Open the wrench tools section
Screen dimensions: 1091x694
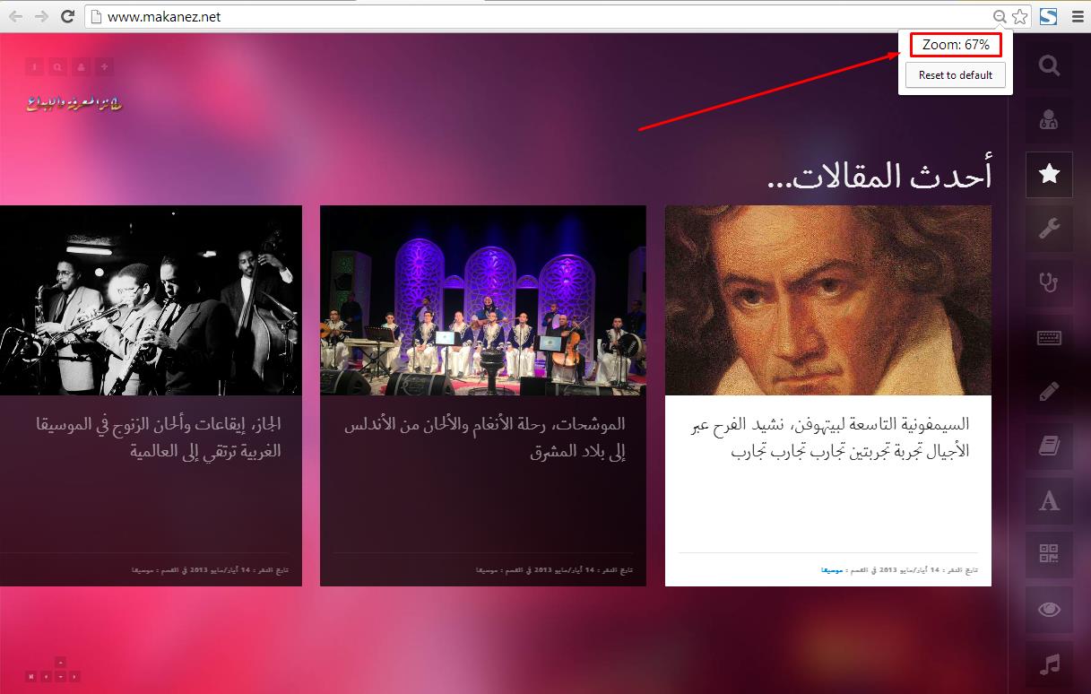(x=1049, y=229)
